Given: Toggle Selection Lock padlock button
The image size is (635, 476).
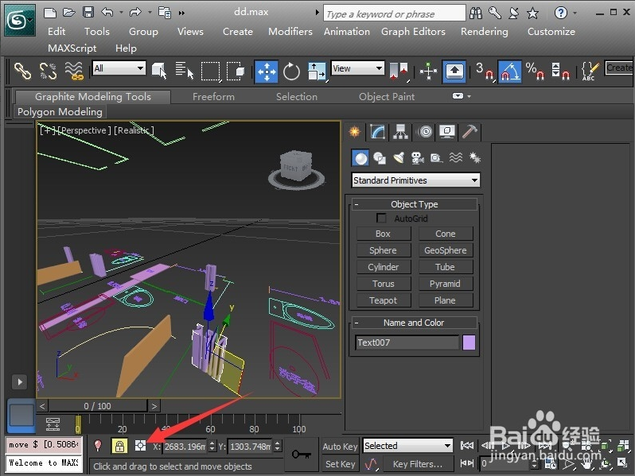Looking at the screenshot, I should (x=119, y=446).
